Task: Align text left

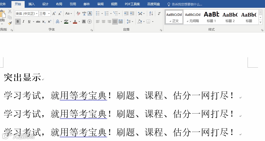Action: click(x=98, y=22)
